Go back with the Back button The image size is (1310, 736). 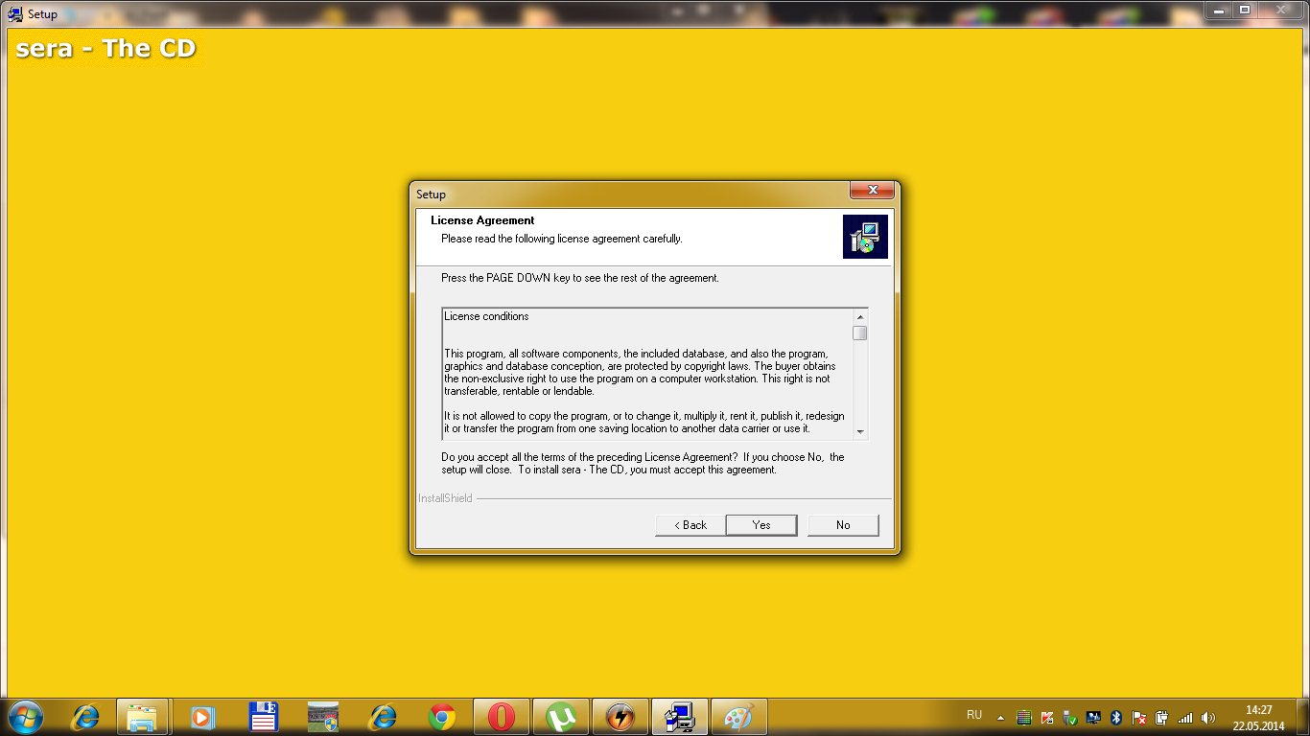tap(690, 525)
